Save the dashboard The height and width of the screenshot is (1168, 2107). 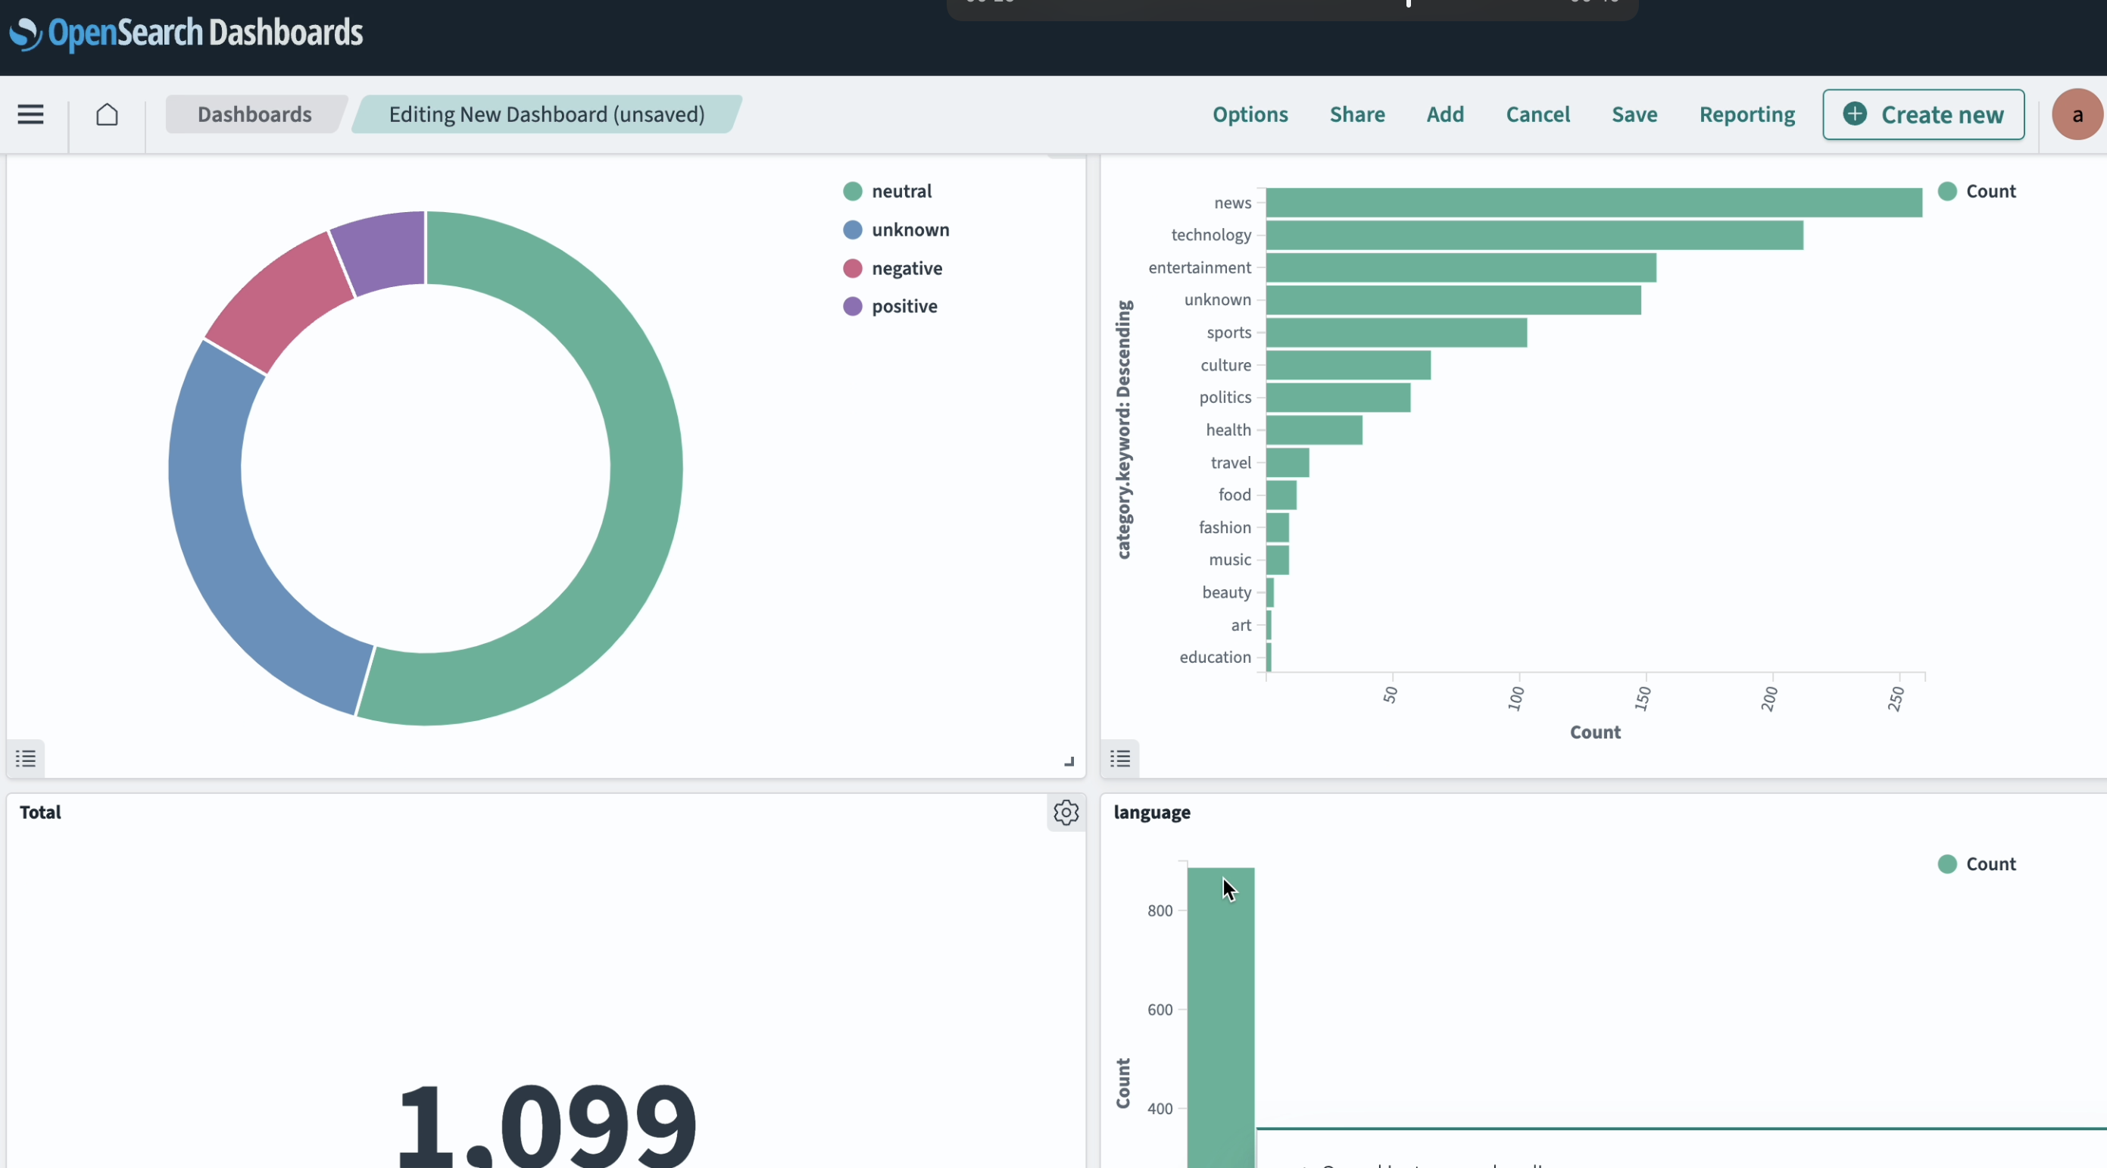1634,114
